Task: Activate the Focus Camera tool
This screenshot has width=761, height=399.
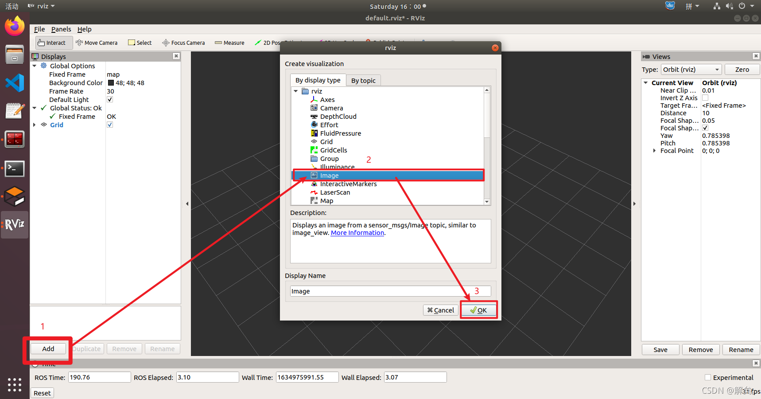Action: (x=183, y=43)
